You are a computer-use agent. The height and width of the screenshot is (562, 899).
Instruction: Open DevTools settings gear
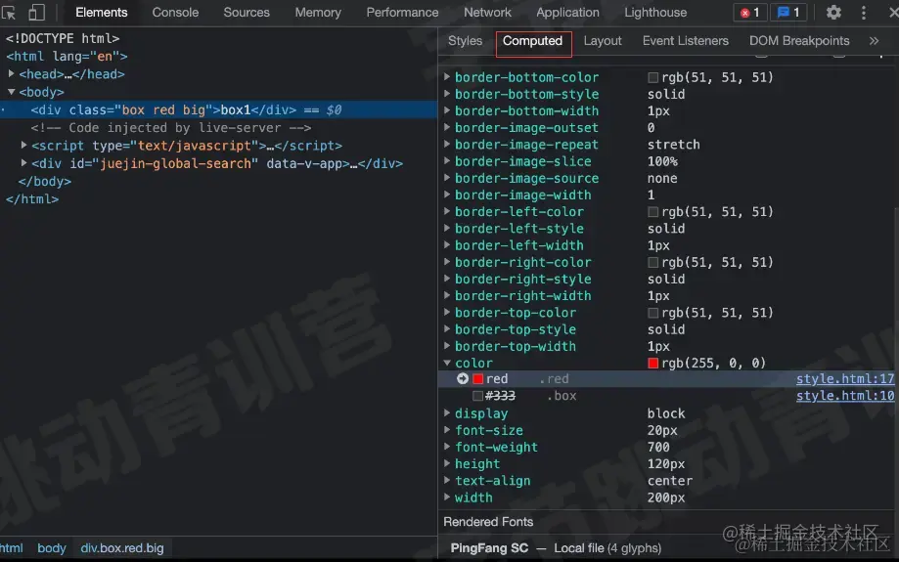[x=833, y=12]
